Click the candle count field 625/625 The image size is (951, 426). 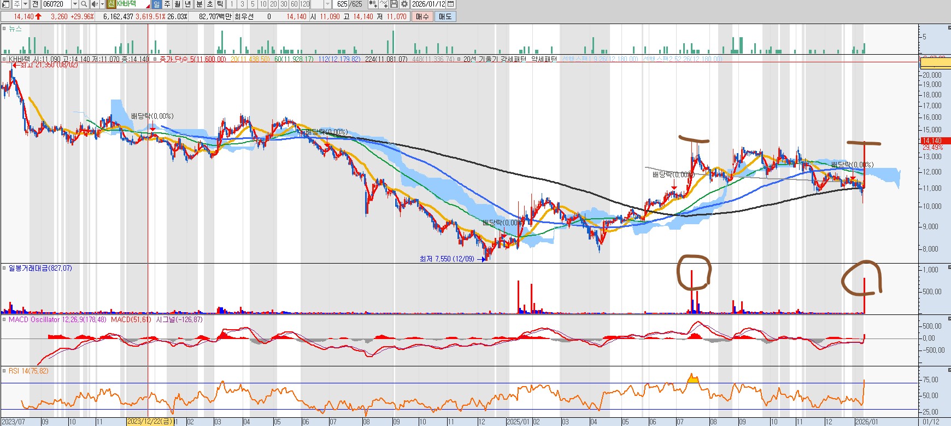[x=349, y=4]
